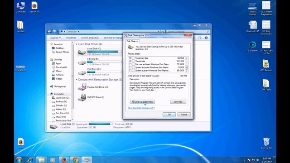Select the DVD RW Drive icon
Viewport: 290px width, 163px height.
click(82, 97)
